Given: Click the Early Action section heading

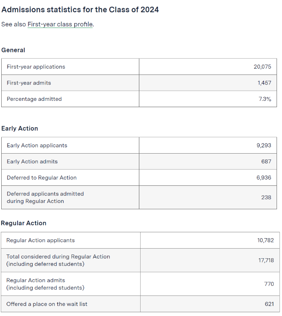Looking at the screenshot, I should [20, 128].
